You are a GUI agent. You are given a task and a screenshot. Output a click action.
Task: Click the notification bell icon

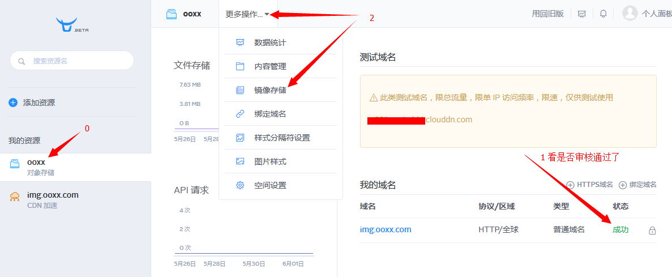pyautogui.click(x=603, y=14)
